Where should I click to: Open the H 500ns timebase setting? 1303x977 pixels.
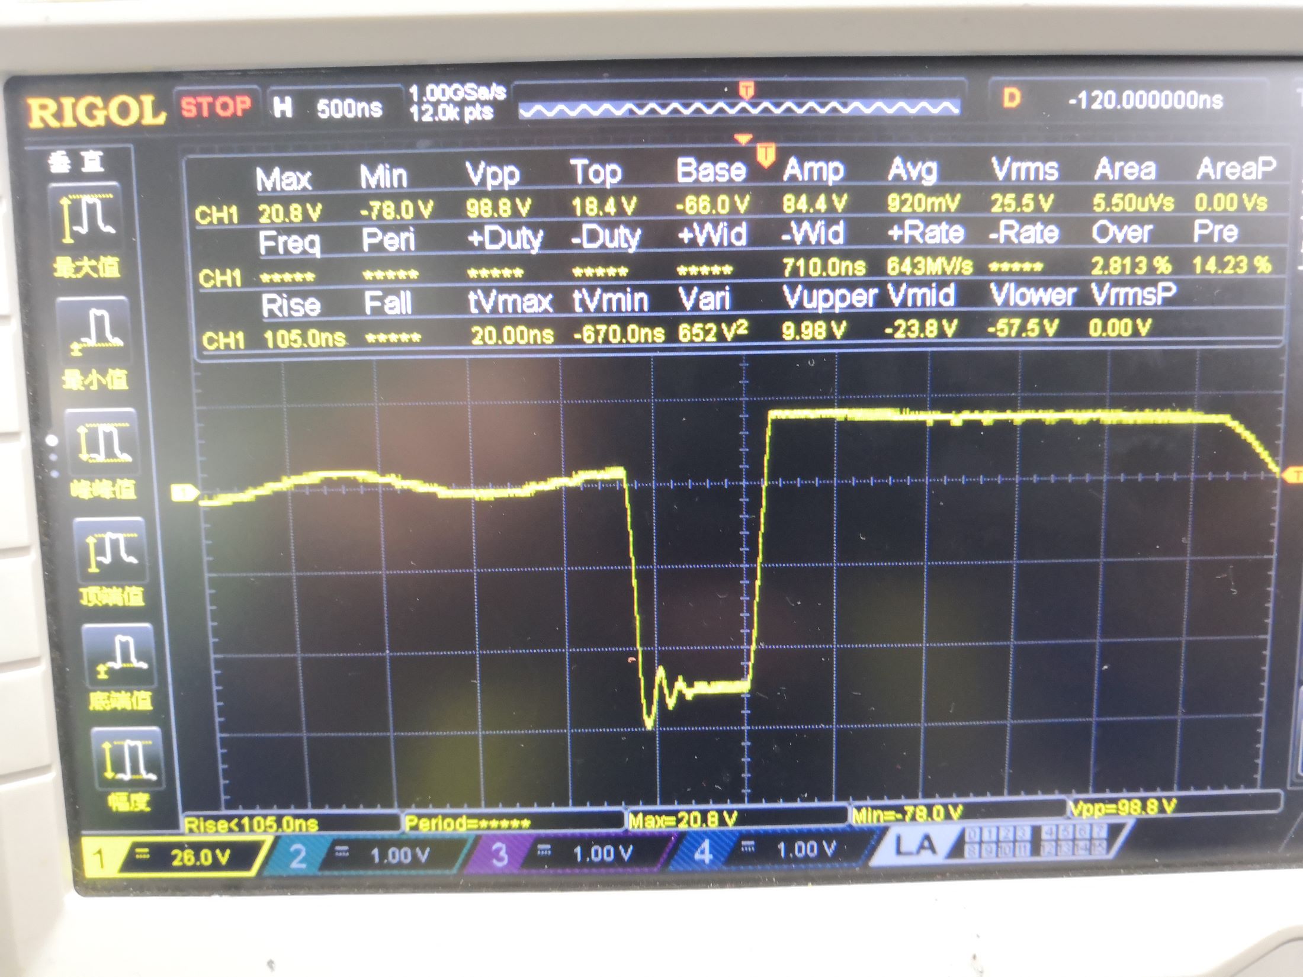click(x=335, y=108)
